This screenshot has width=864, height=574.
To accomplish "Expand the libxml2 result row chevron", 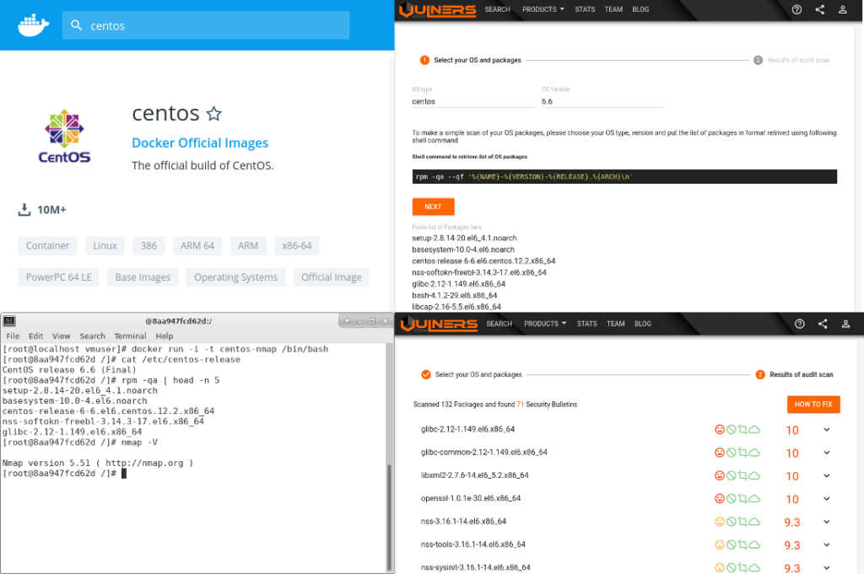I will 827,475.
